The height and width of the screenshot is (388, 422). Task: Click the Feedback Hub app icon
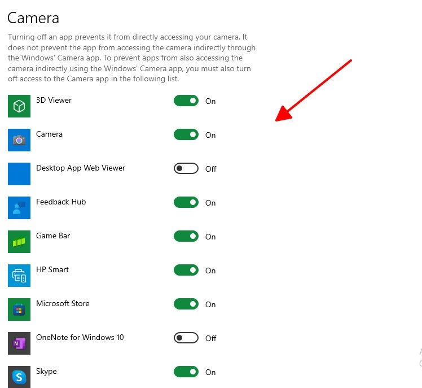pyautogui.click(x=19, y=208)
